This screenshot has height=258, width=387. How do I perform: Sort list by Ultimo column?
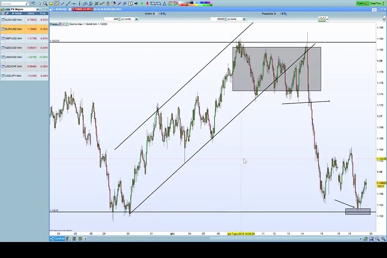[x=31, y=13]
